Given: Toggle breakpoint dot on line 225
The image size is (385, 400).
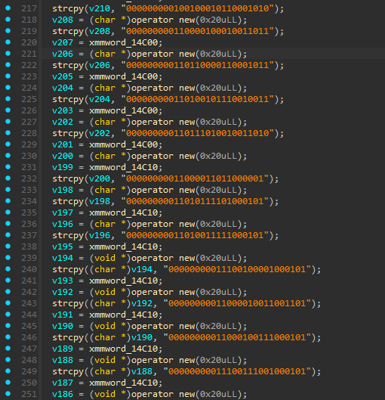Looking at the screenshot, I should click(x=8, y=99).
